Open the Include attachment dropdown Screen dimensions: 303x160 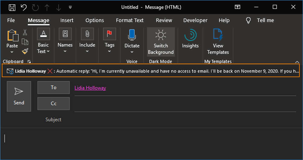pos(87,51)
